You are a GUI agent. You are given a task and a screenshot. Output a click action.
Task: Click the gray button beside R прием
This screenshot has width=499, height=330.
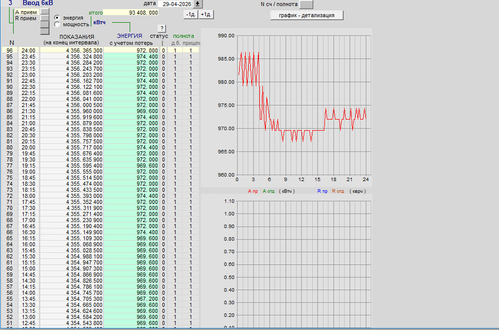click(45, 18)
